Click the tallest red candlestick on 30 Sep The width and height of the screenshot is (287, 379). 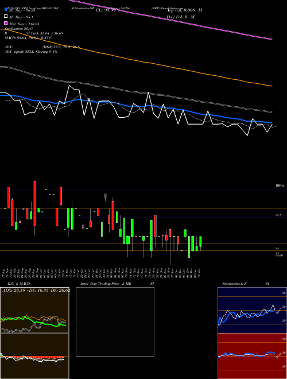pyautogui.click(x=35, y=203)
